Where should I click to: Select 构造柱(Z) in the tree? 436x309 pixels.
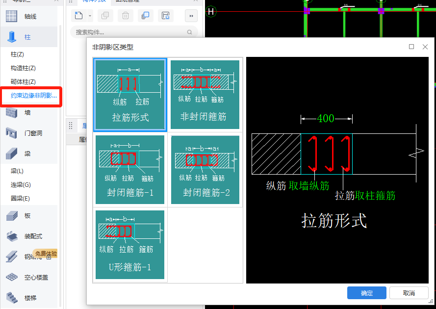23,68
